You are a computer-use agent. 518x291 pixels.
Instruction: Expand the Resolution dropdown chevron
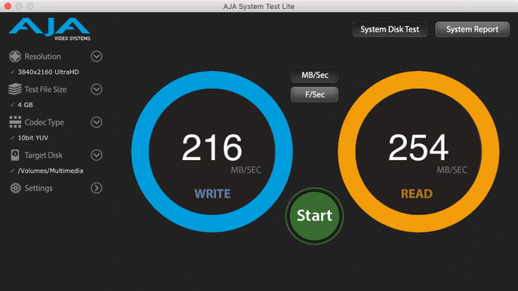pyautogui.click(x=97, y=57)
